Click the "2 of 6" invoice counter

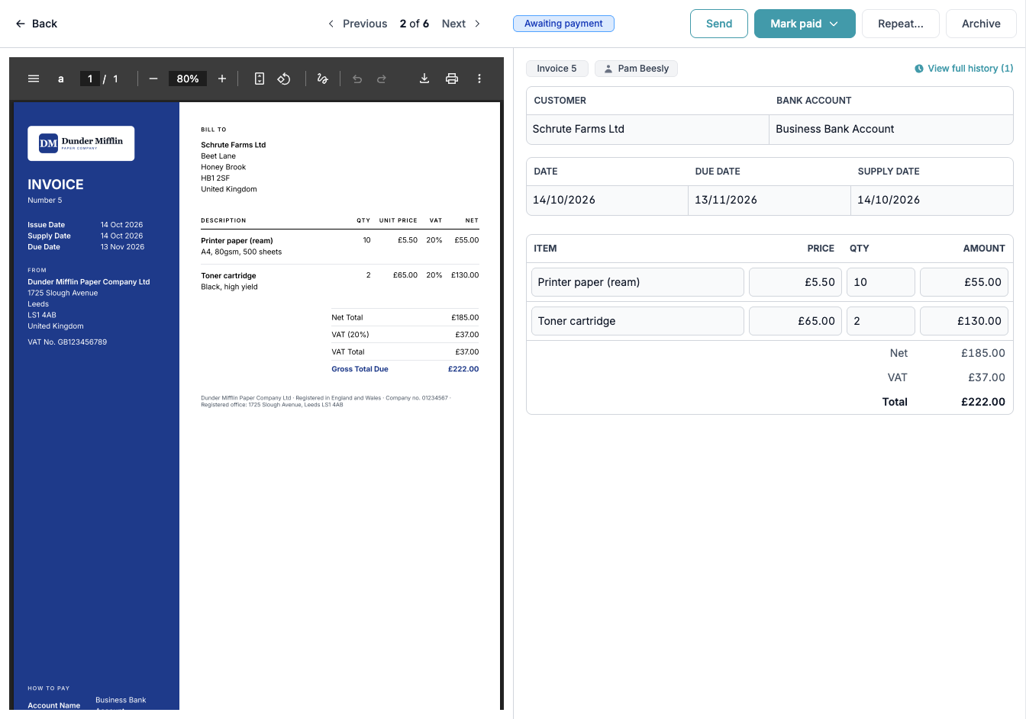click(415, 24)
